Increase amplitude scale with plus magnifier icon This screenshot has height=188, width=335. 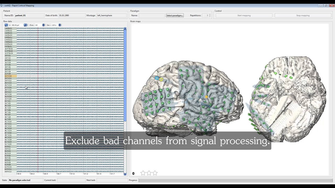25,25
